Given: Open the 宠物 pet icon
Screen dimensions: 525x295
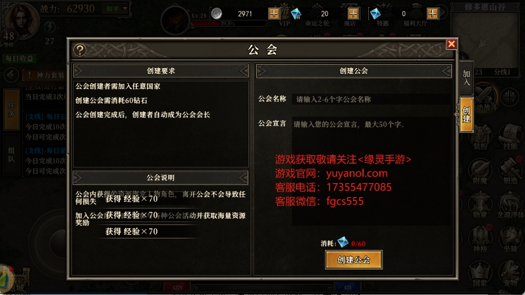Looking at the screenshot, I should (510, 273).
